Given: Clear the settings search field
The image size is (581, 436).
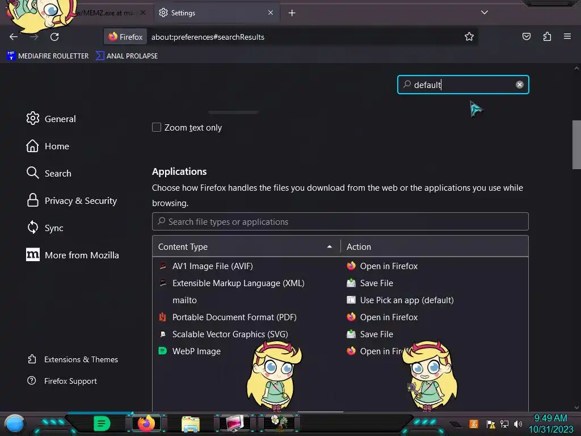Looking at the screenshot, I should click(520, 85).
